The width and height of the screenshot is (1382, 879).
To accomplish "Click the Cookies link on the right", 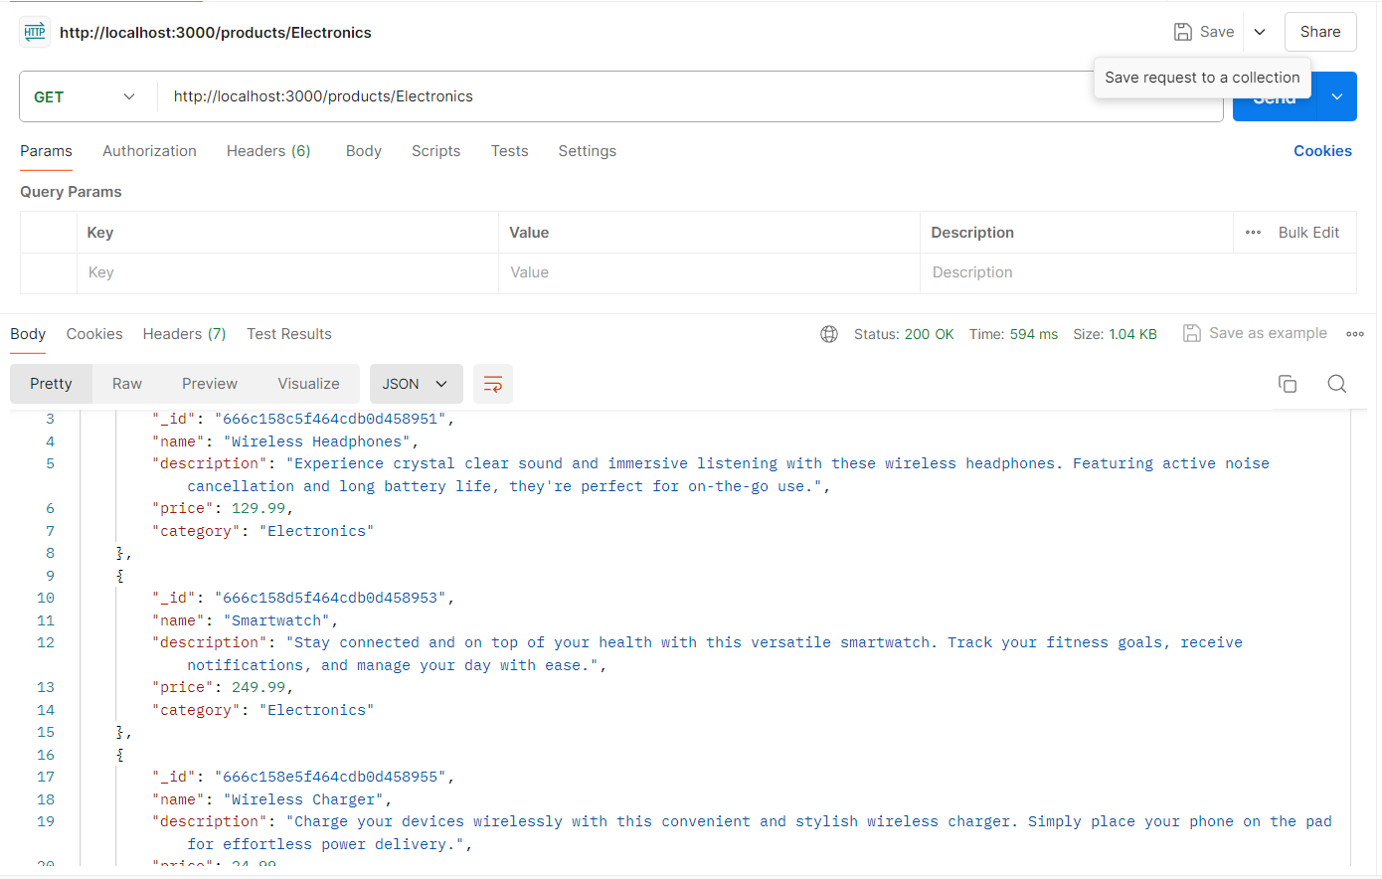I will coord(1322,151).
